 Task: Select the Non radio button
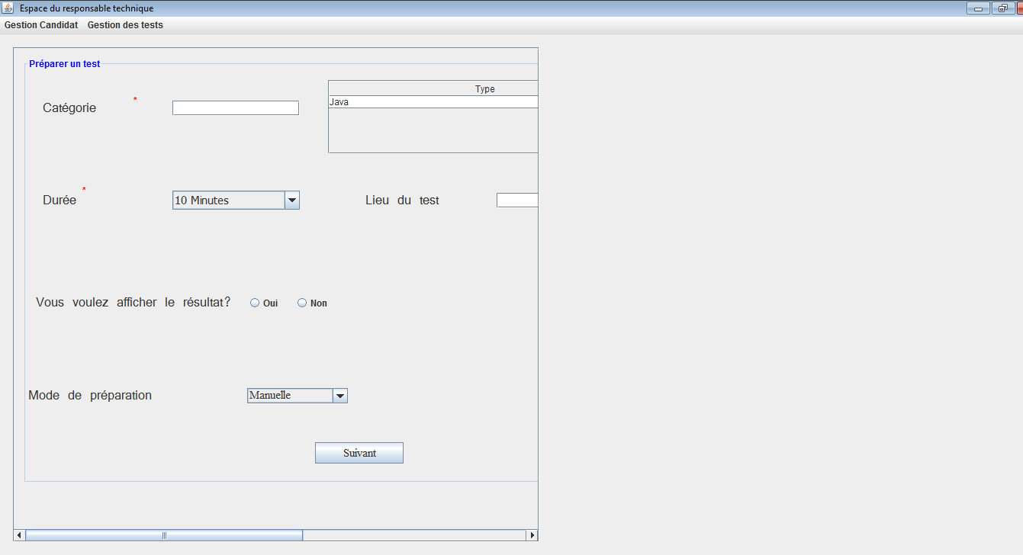coord(301,302)
